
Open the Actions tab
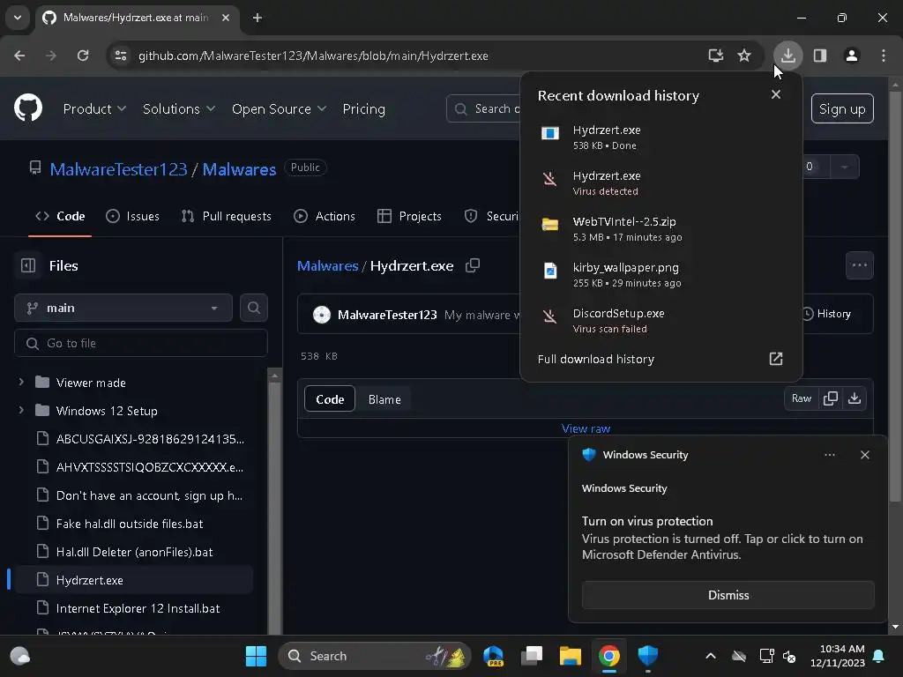(325, 217)
